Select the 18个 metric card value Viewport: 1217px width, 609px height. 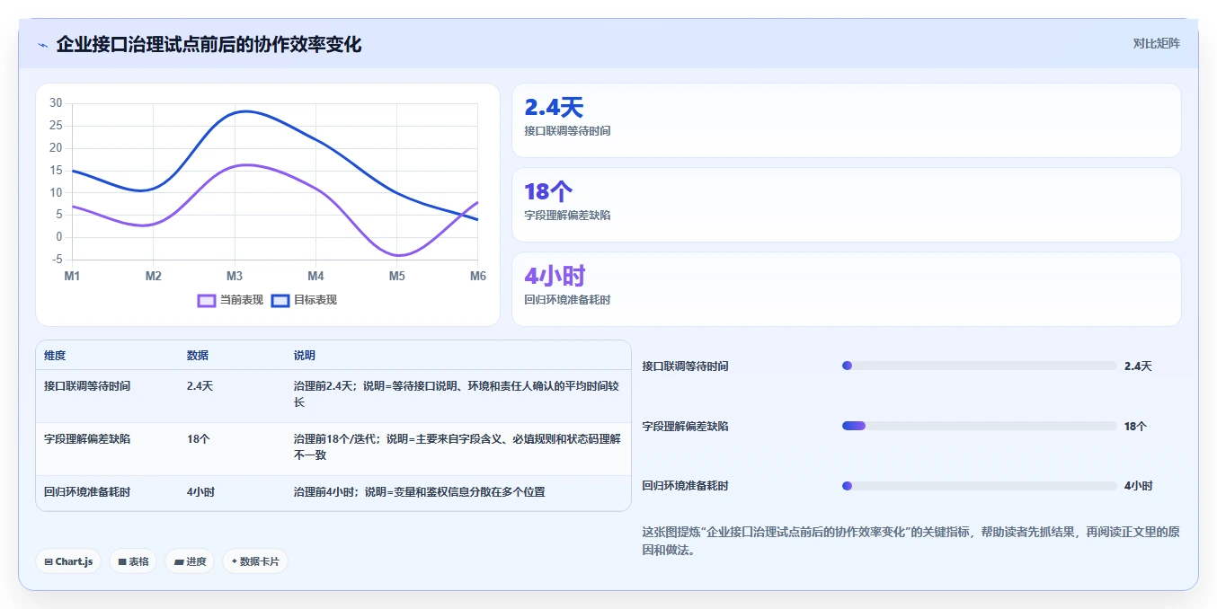548,191
